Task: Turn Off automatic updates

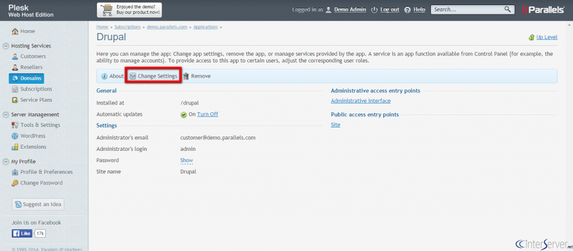Action: coord(208,114)
